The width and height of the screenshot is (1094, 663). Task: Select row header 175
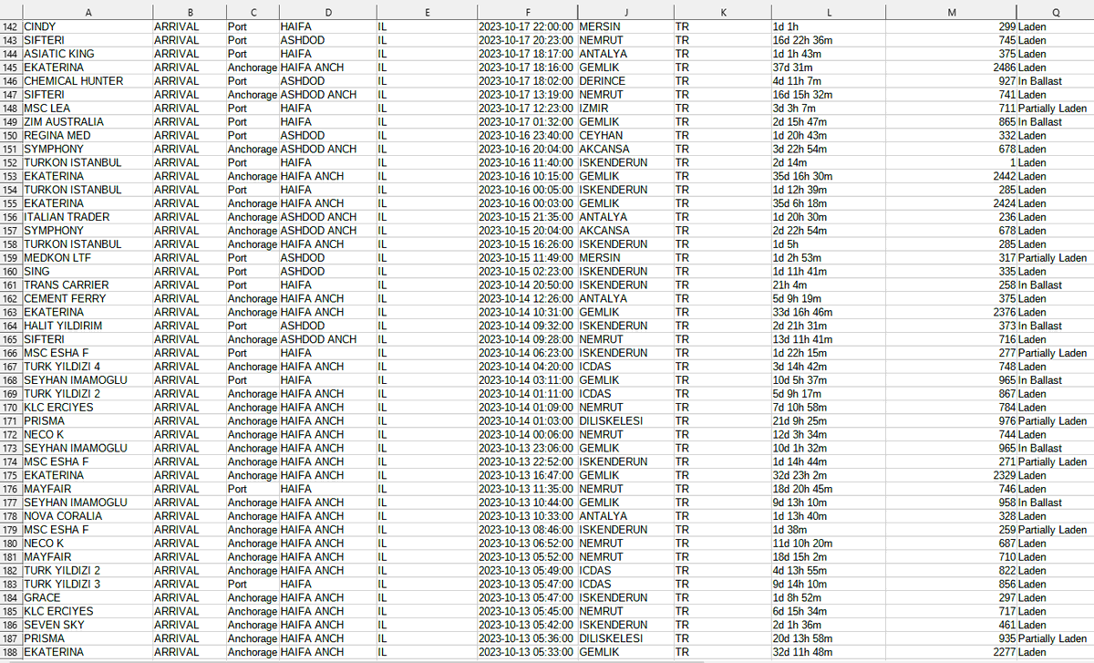(x=11, y=475)
